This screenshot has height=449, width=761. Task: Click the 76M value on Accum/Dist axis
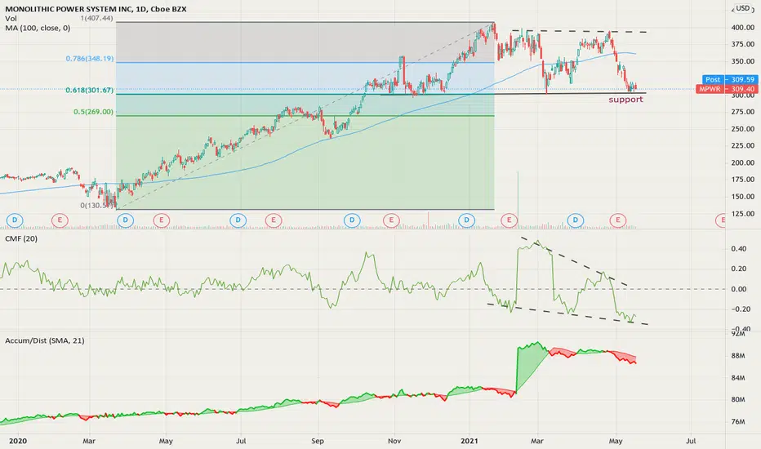click(738, 421)
